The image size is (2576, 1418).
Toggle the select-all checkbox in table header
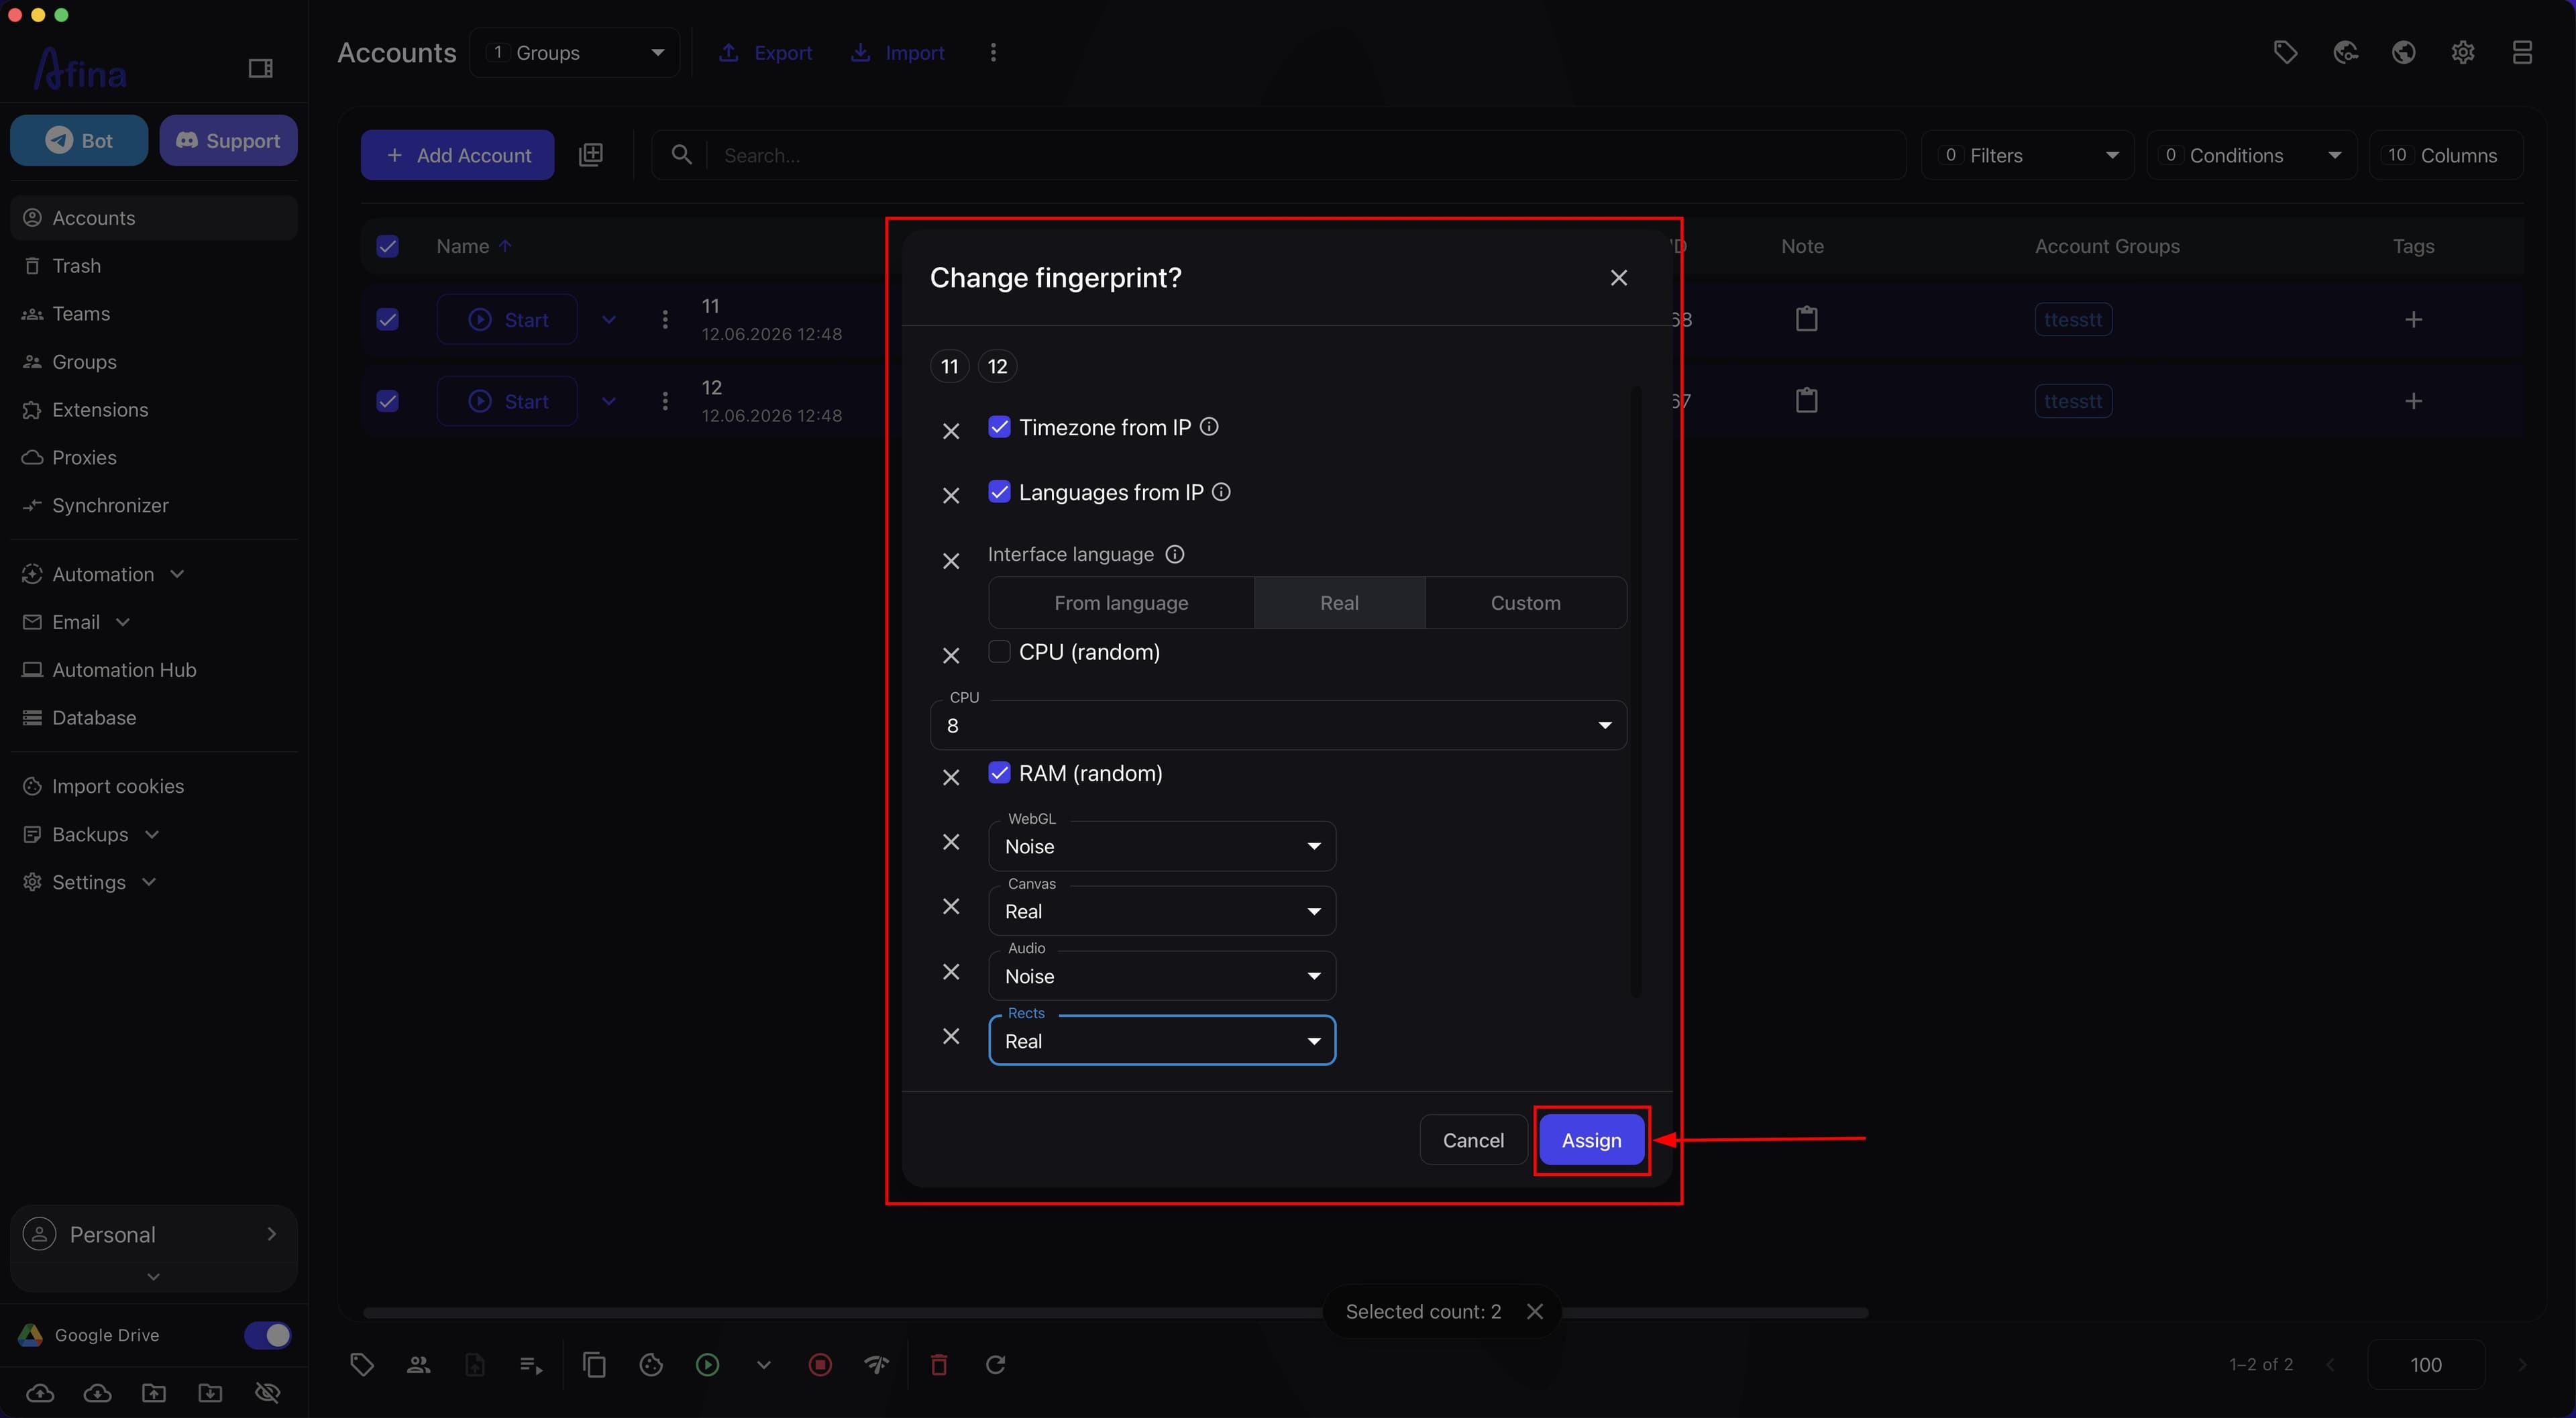pyautogui.click(x=388, y=246)
